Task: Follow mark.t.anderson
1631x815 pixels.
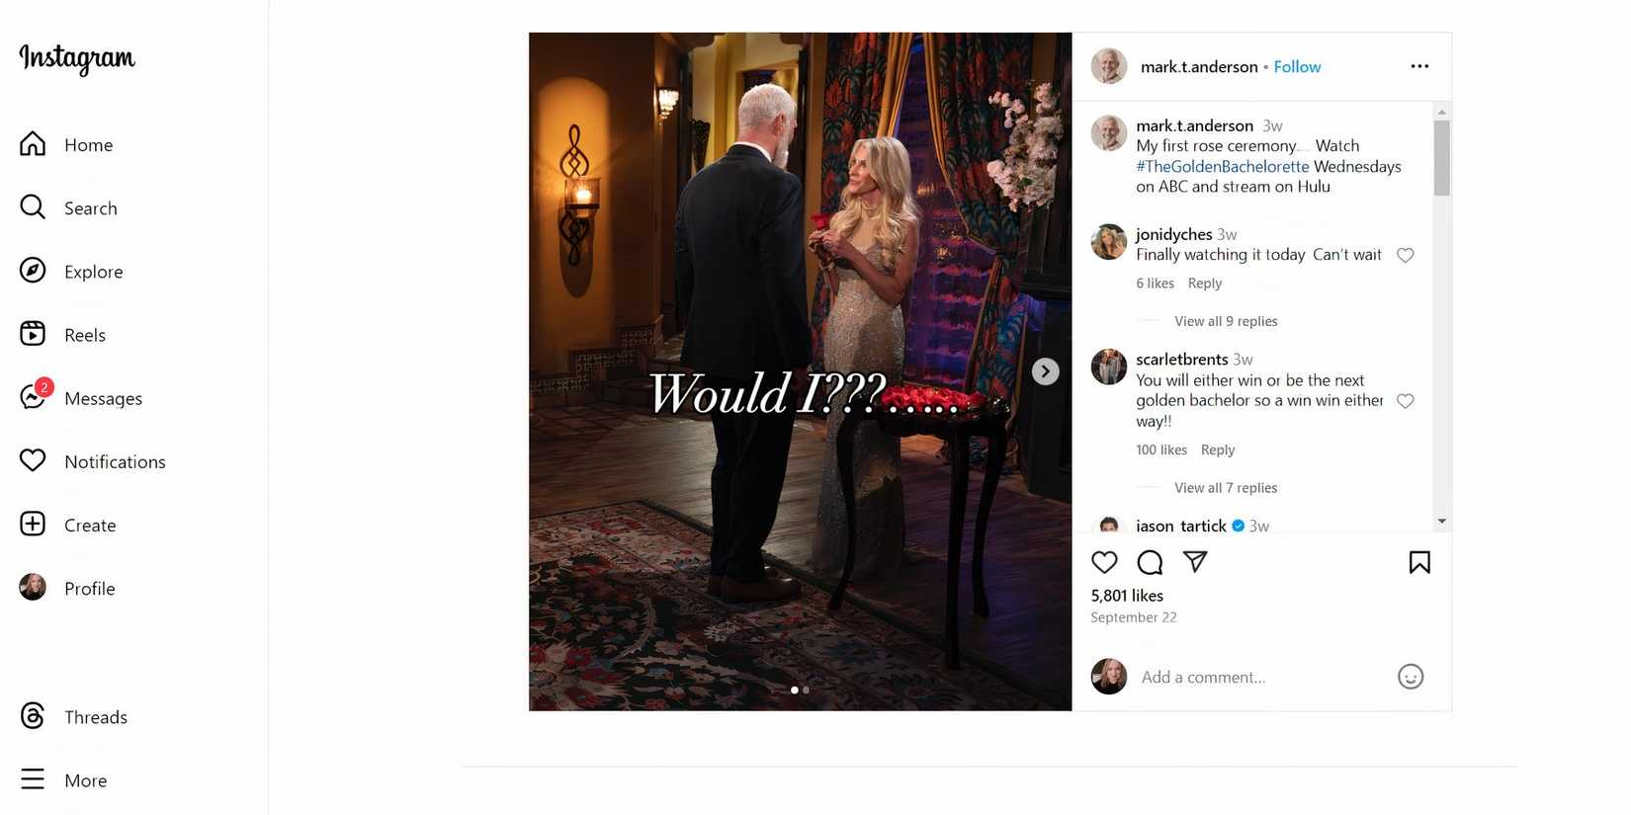Action: coord(1297,66)
